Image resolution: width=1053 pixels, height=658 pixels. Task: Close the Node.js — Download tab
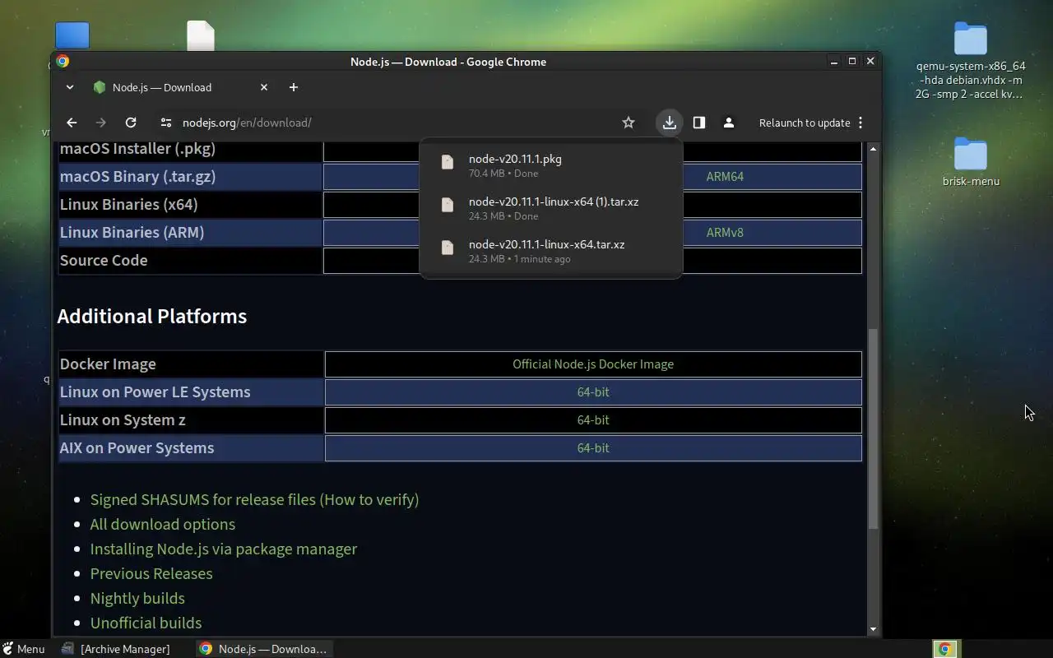[264, 87]
